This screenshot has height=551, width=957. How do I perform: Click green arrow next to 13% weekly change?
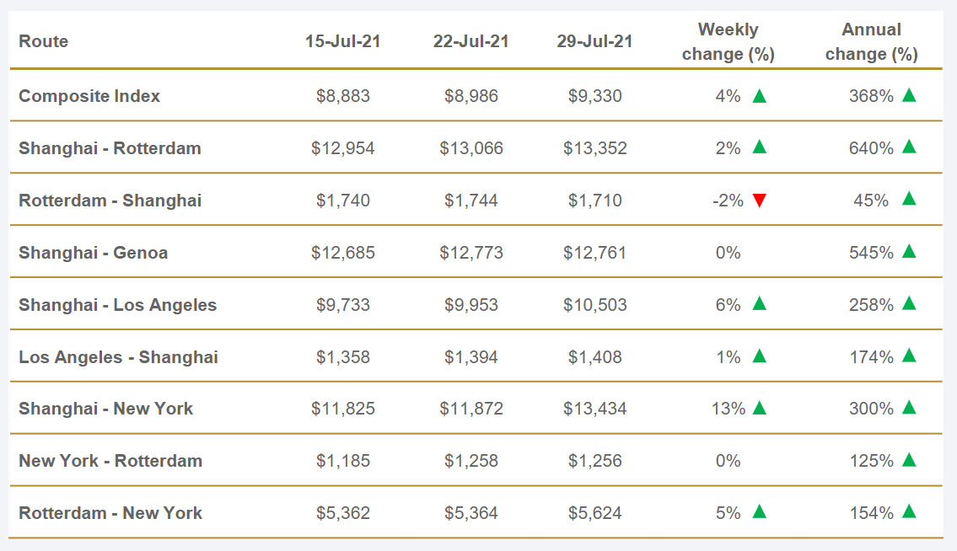760,409
